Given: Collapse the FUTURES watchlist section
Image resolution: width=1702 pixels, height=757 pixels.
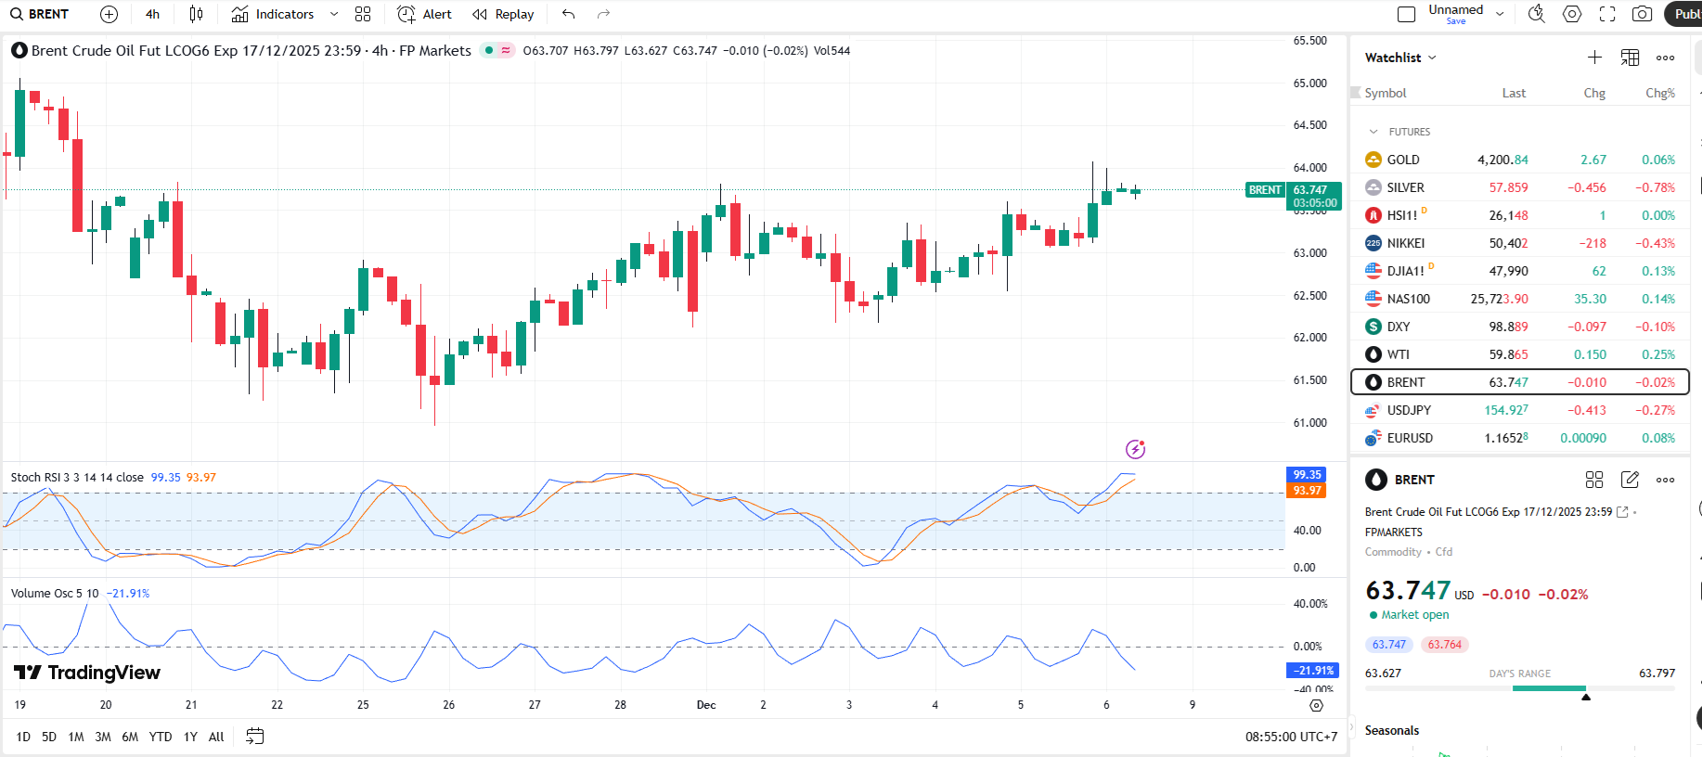Looking at the screenshot, I should click(x=1373, y=132).
